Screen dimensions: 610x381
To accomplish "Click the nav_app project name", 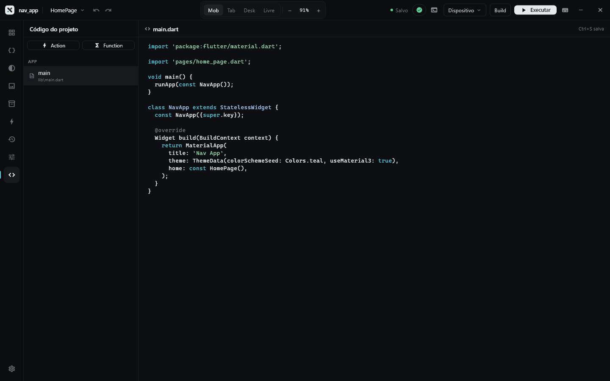I will (28, 10).
